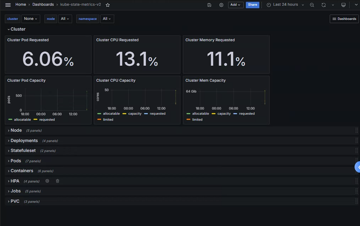
Task: Refresh the dashboard
Action: [x=323, y=5]
